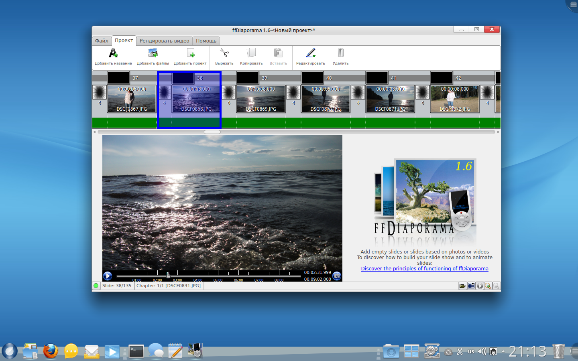Image resolution: width=578 pixels, height=361 pixels.
Task: Click the preview playback position slider handle
Action: (x=168, y=275)
